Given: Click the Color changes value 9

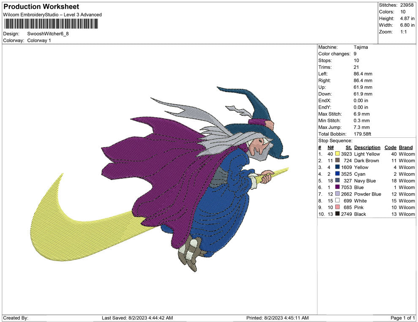Looking at the screenshot, I should tap(355, 54).
